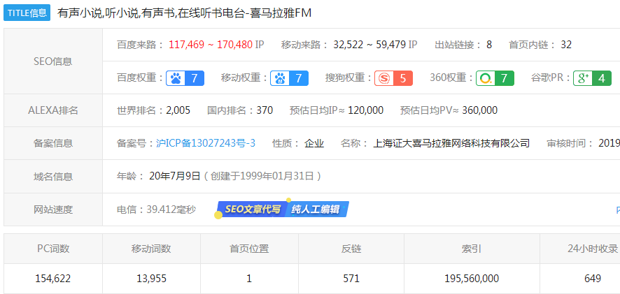Click mobile traffic value 32,522 ~ 59,479
The image size is (620, 294).
pyautogui.click(x=369, y=45)
